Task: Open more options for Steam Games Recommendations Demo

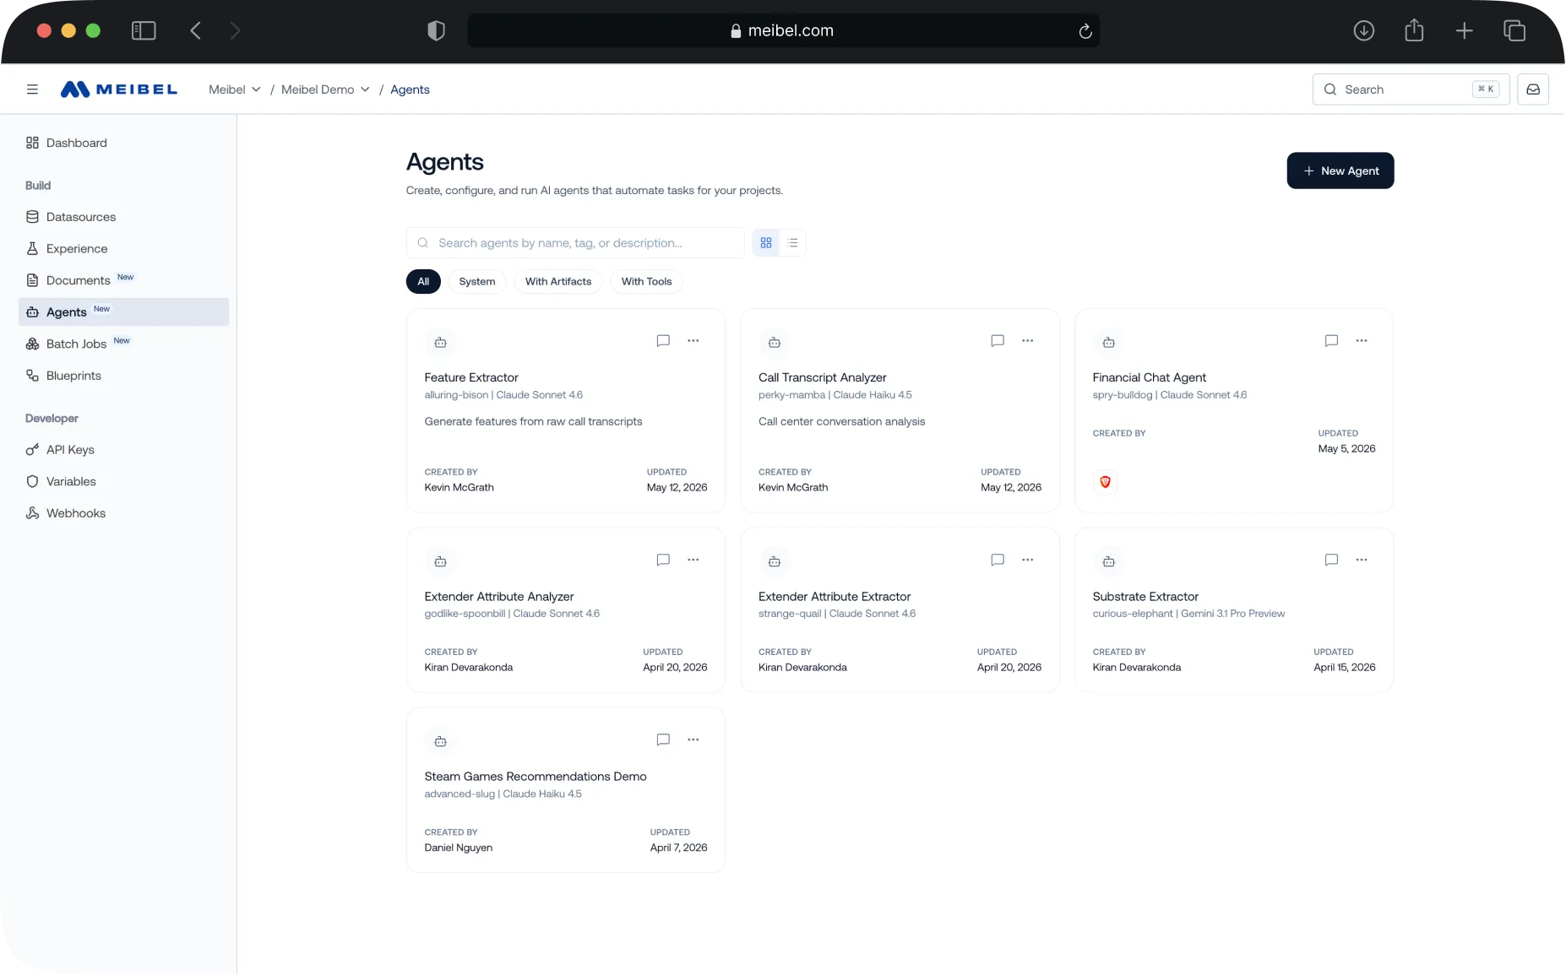Action: point(693,739)
